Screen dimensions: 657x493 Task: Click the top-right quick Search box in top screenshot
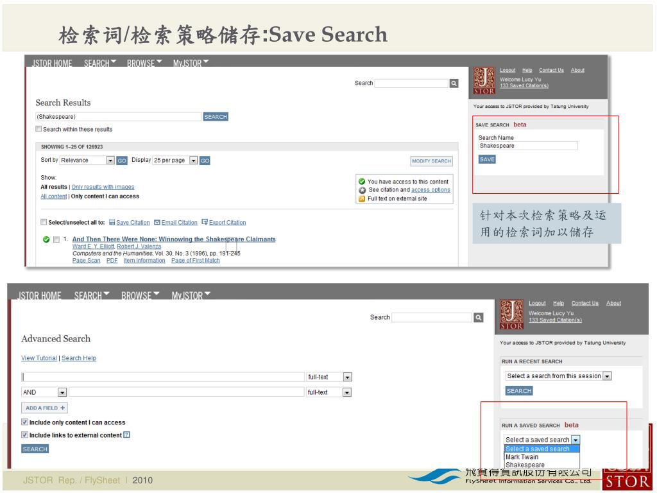411,83
